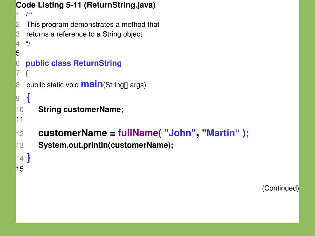315x236 pixels.
Task: Click 'System.out.println(customerName);' statement
Action: [x=106, y=145]
